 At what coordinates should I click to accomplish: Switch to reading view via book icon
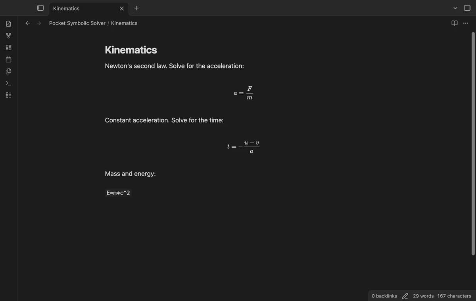(x=455, y=23)
